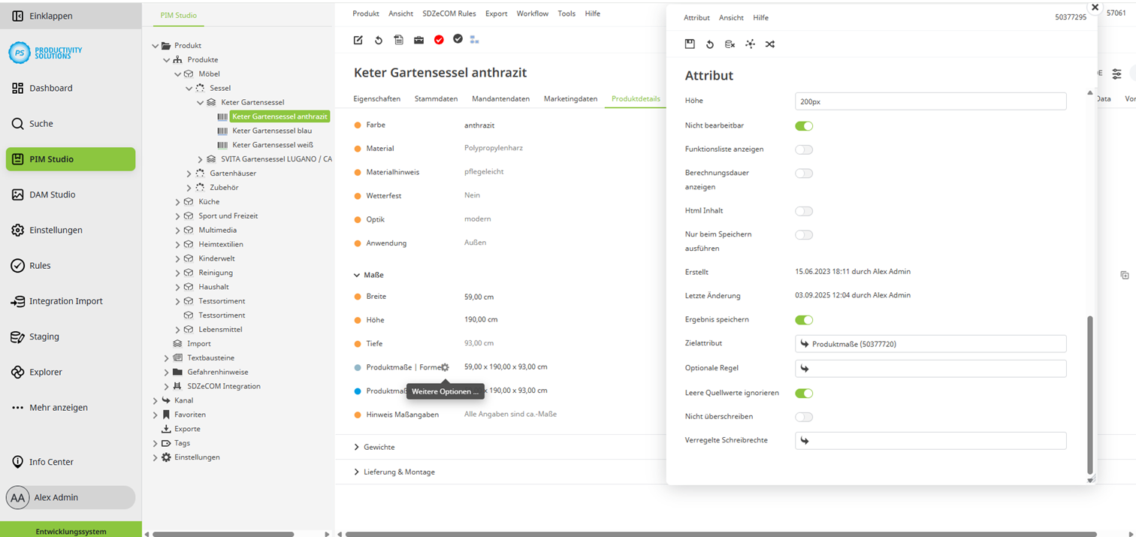Click the shuffle arrows icon in Attribut toolbar
1136x537 pixels.
pyautogui.click(x=770, y=44)
